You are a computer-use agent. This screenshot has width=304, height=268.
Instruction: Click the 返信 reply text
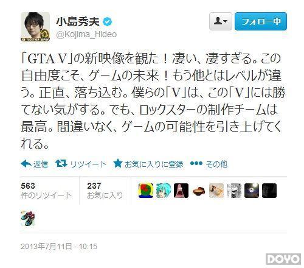pyautogui.click(x=41, y=164)
